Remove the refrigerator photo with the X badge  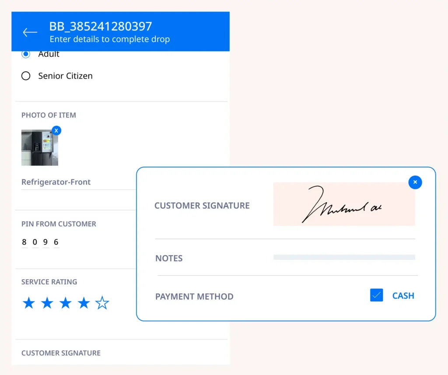[x=56, y=130]
